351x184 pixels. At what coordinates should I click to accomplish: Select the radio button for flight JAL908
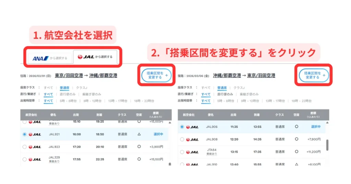click(182, 140)
